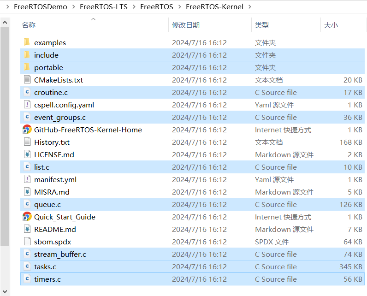Click the timers.c C file icon
This screenshot has height=296, width=367.
pyautogui.click(x=27, y=278)
